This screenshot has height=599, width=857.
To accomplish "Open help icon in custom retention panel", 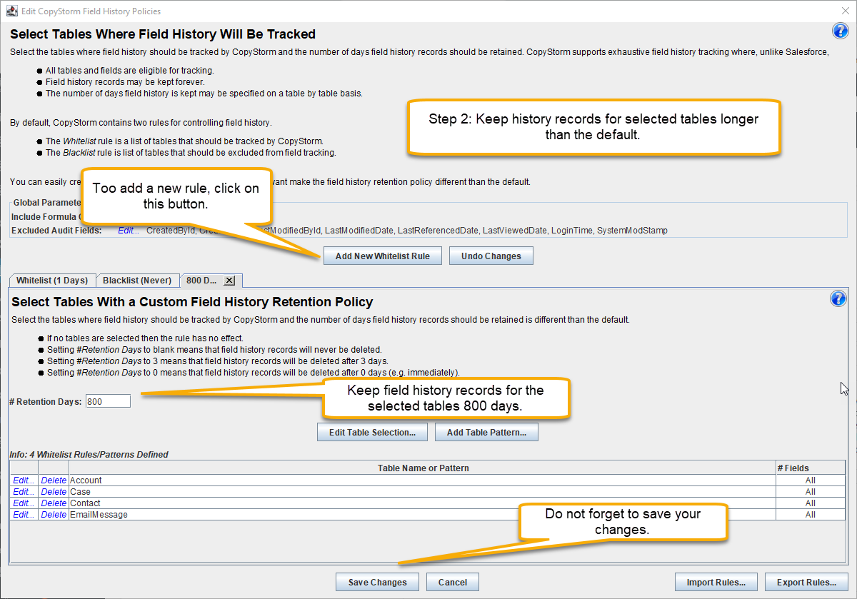I will [838, 298].
